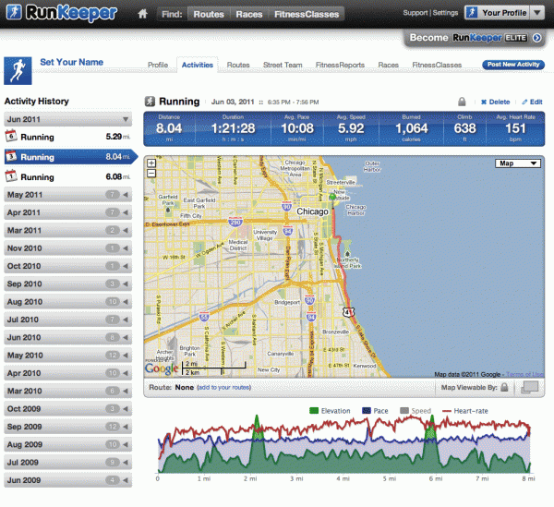This screenshot has height=507, width=554.
Task: Click the Distance 8.04 mi value
Action: click(x=169, y=128)
